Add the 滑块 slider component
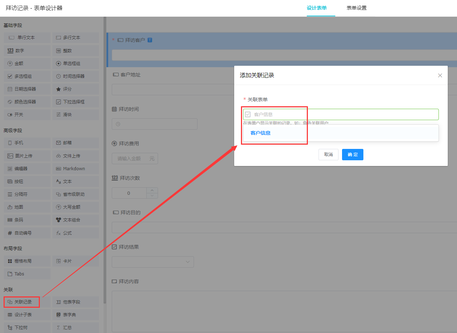 [x=76, y=114]
